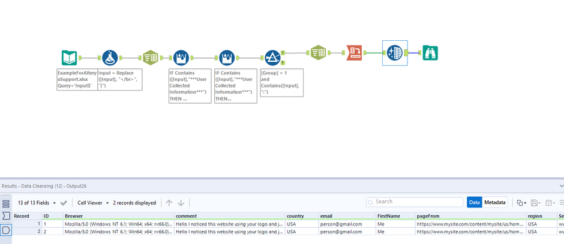
Task: Switch to the Data view
Action: pos(475,202)
